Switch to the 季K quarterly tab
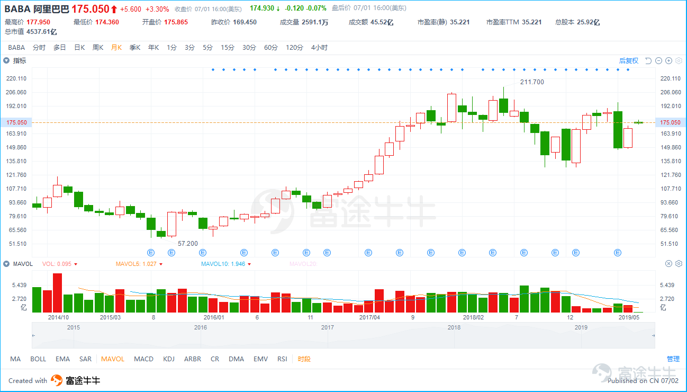The image size is (687, 392). point(135,48)
